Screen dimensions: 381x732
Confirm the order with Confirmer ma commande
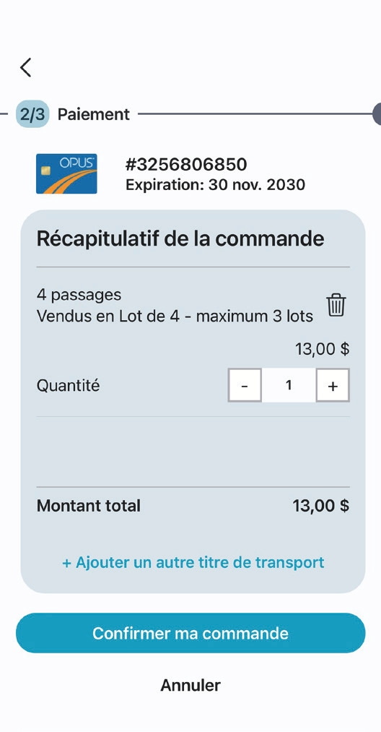click(190, 633)
